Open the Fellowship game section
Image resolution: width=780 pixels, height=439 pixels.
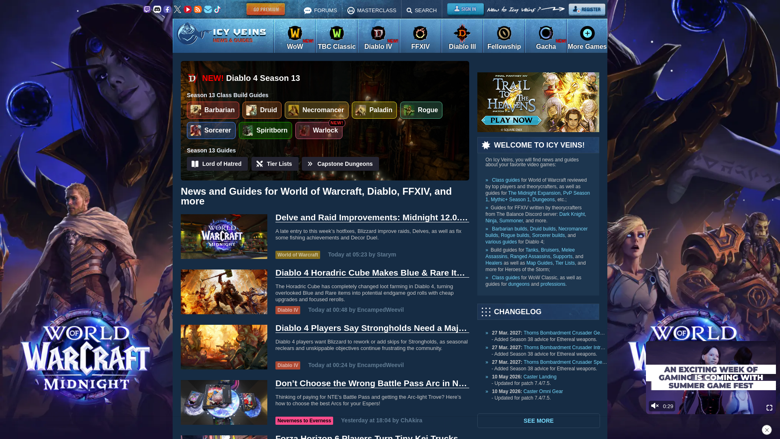[x=504, y=36]
